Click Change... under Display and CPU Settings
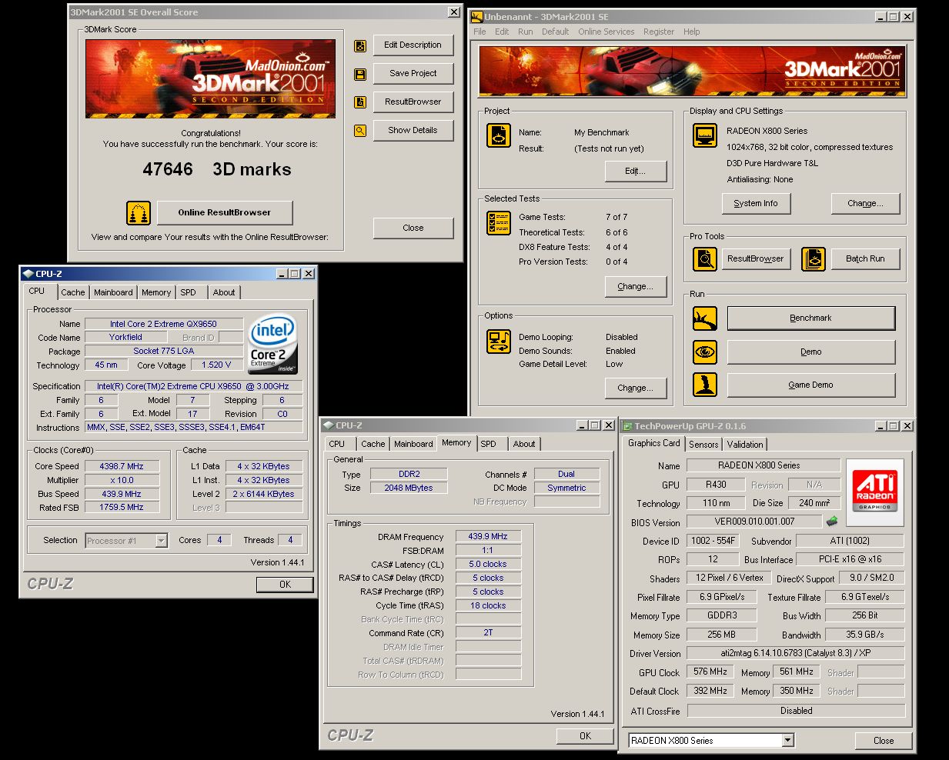Image resolution: width=949 pixels, height=760 pixels. (865, 204)
